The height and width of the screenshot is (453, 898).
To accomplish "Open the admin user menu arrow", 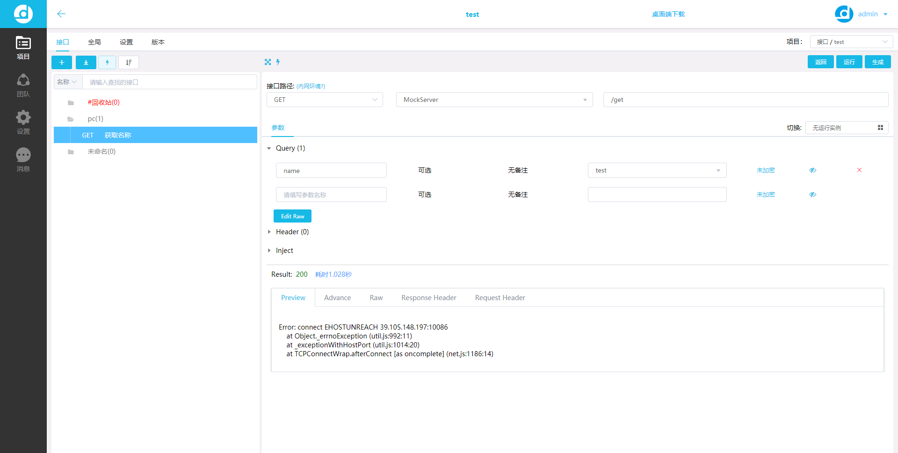I will (x=885, y=14).
